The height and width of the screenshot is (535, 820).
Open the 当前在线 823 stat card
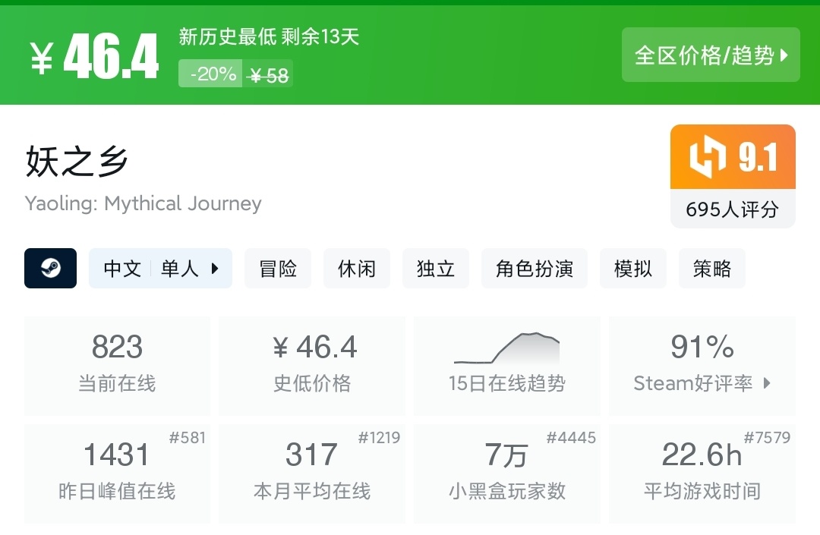pos(117,366)
